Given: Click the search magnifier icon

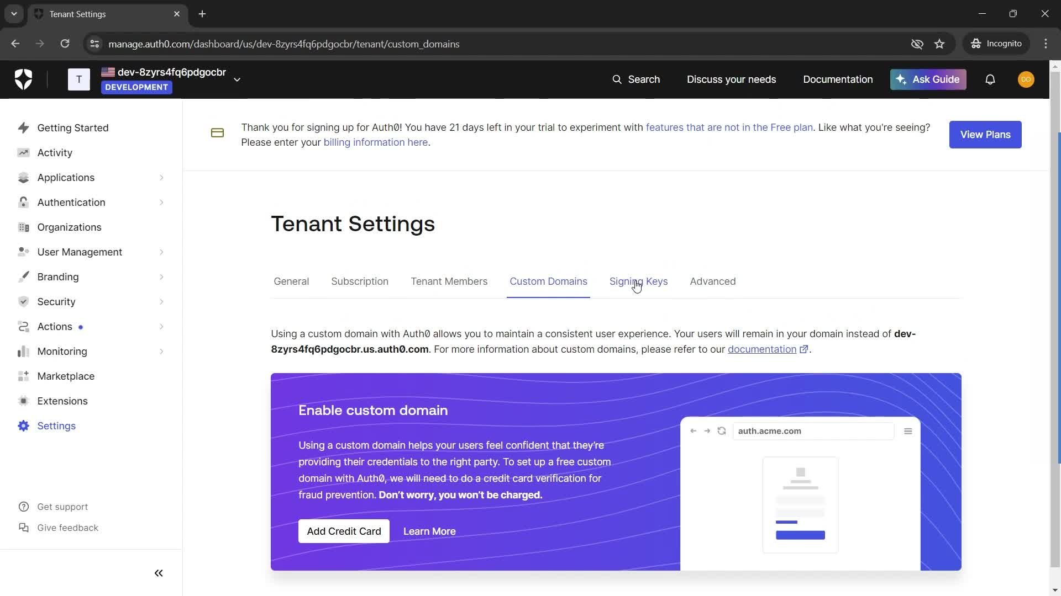Looking at the screenshot, I should click(617, 79).
